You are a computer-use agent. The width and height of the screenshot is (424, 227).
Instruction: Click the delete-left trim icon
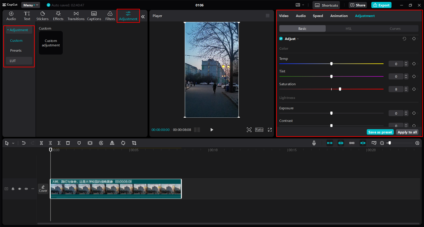click(x=50, y=143)
